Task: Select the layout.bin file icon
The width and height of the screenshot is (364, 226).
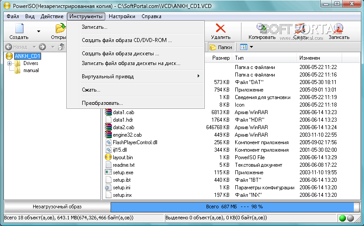Action: pyautogui.click(x=108, y=157)
